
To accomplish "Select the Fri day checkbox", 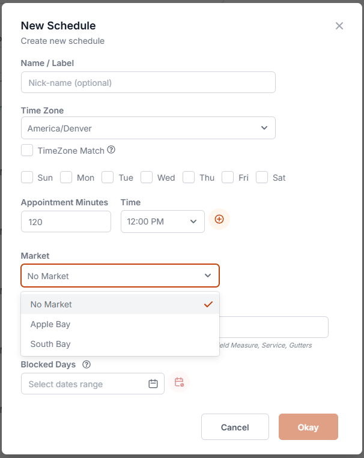I will [228, 177].
